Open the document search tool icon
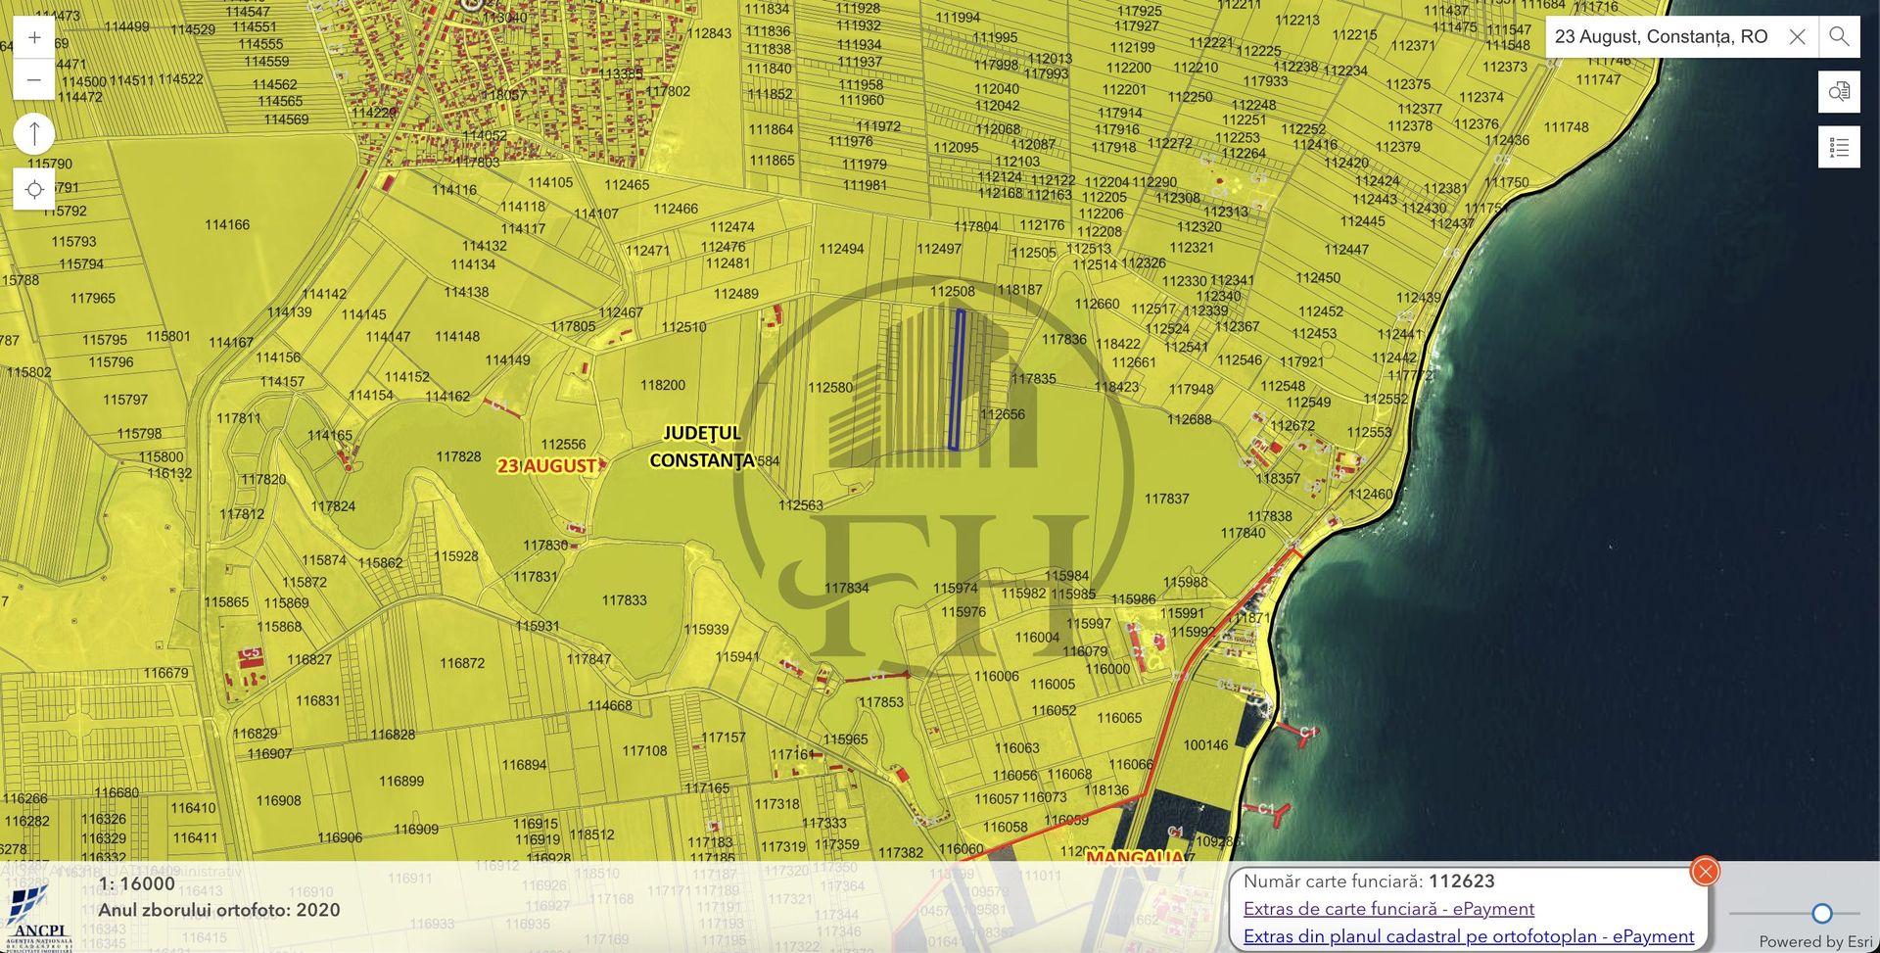 point(1839,92)
